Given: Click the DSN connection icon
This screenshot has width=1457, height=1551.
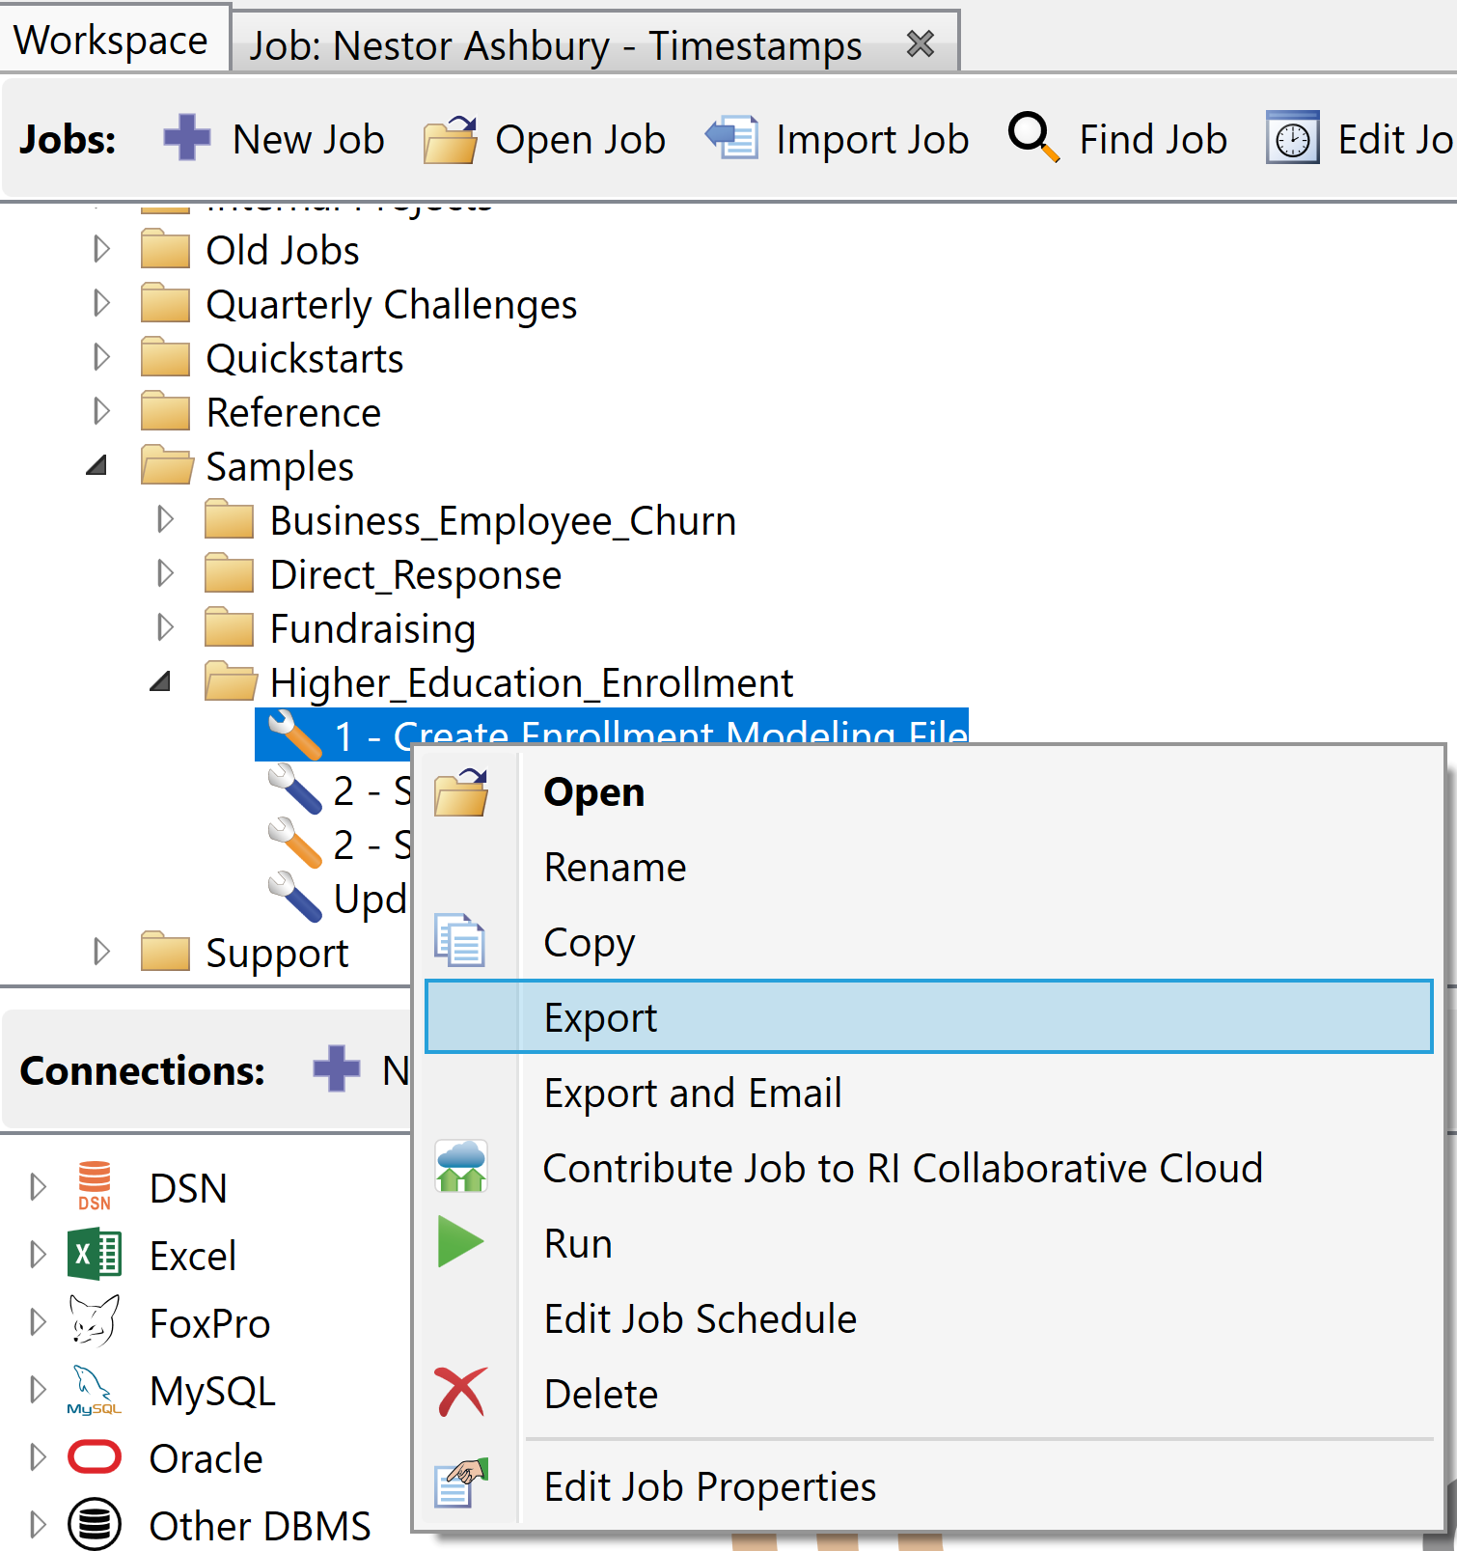Looking at the screenshot, I should click(95, 1186).
